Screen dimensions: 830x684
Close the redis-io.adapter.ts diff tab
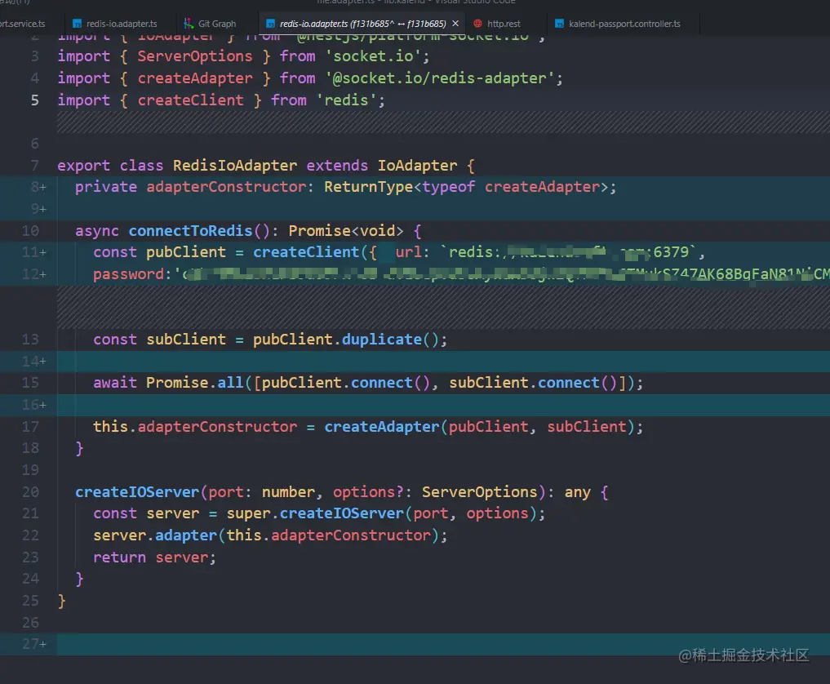[455, 24]
